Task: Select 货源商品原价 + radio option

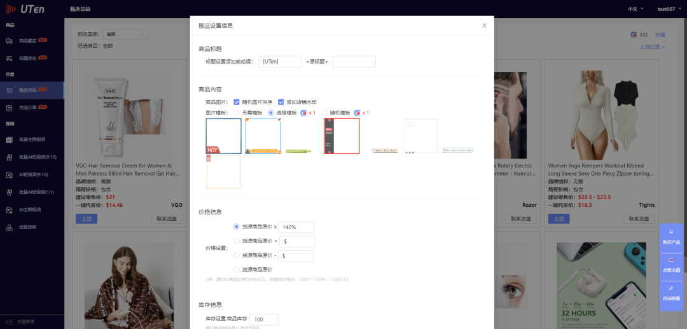Action: [237, 241]
